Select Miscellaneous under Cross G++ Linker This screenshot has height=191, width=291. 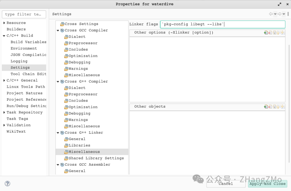82,152
